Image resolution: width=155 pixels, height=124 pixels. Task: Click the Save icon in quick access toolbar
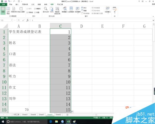coord(6,1)
